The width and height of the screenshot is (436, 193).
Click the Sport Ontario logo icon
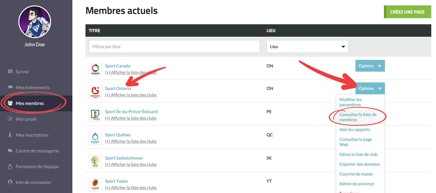pyautogui.click(x=95, y=92)
